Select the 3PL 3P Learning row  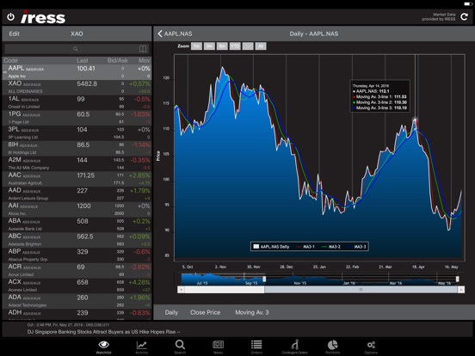coord(77,133)
